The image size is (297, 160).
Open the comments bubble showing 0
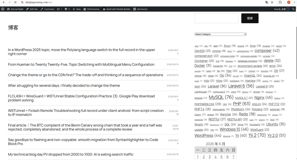pyautogui.click(x=67, y=9)
